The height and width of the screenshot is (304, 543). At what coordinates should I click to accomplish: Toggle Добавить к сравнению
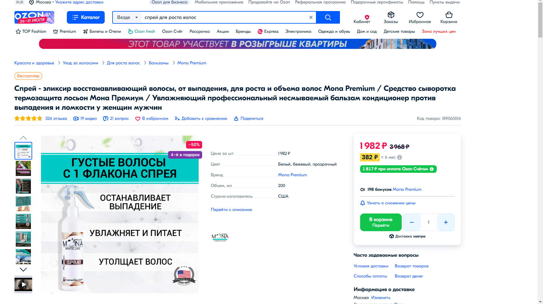pos(201,119)
